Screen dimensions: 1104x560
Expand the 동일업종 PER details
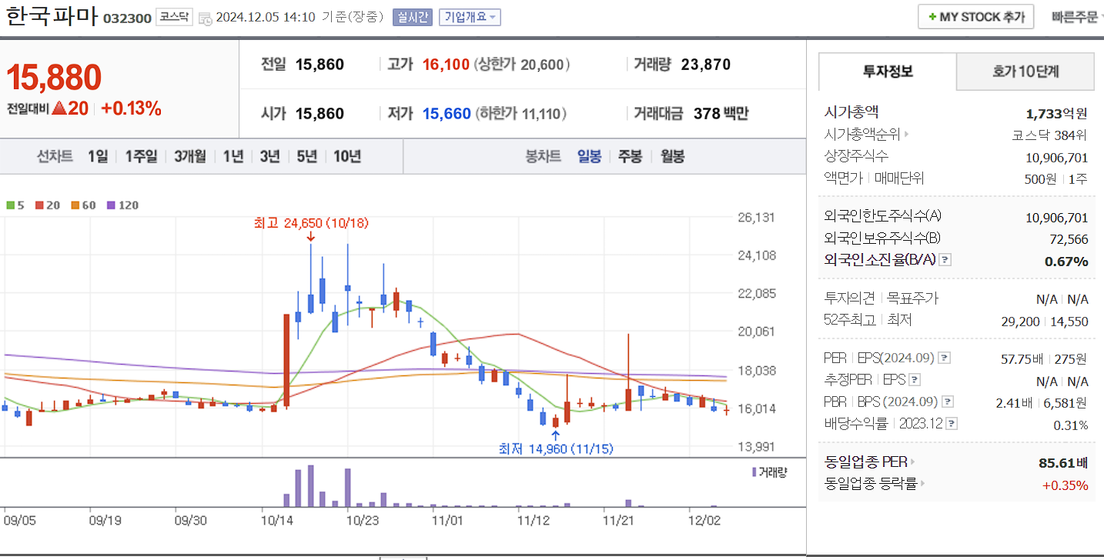(913, 462)
